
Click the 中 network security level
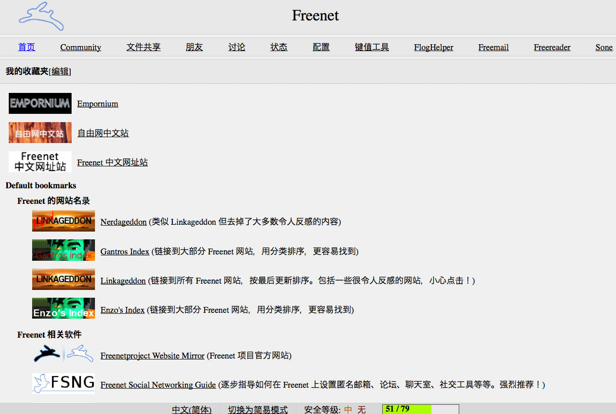coord(348,410)
